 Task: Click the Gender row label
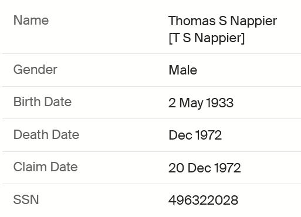point(35,70)
